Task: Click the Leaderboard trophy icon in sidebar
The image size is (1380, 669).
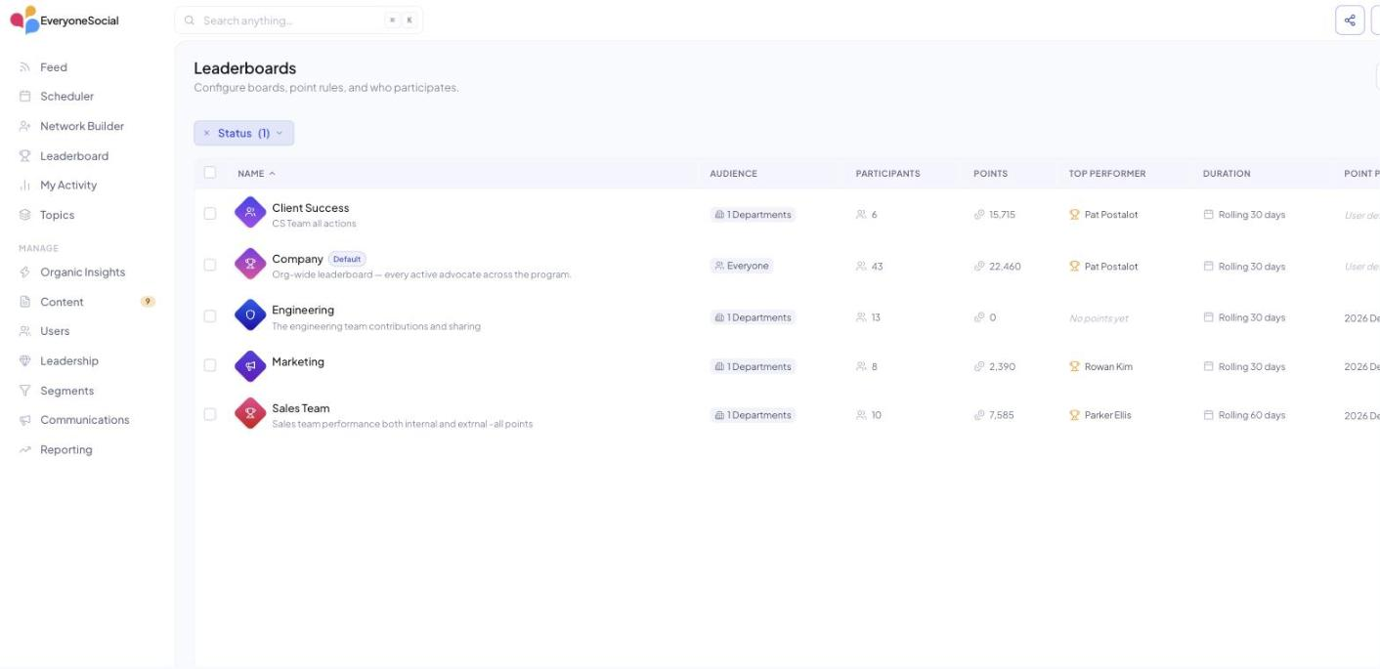Action: click(25, 156)
